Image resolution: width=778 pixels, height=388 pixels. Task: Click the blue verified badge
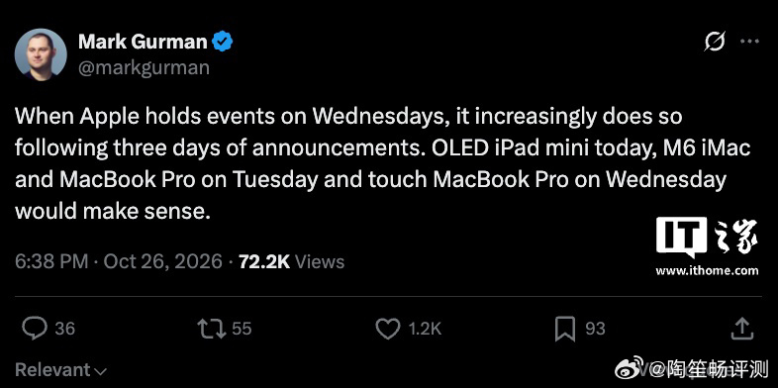coord(223,42)
